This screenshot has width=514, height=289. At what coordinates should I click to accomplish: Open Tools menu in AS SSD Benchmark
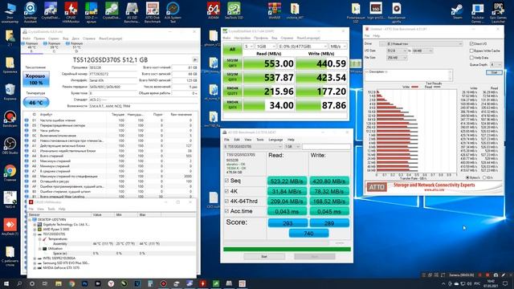pos(260,140)
